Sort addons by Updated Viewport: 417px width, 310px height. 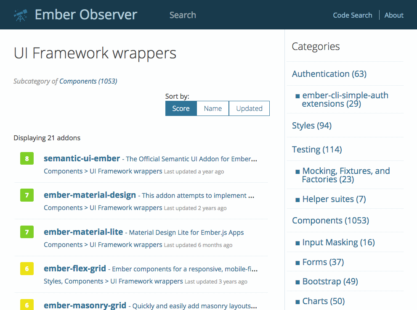(249, 108)
